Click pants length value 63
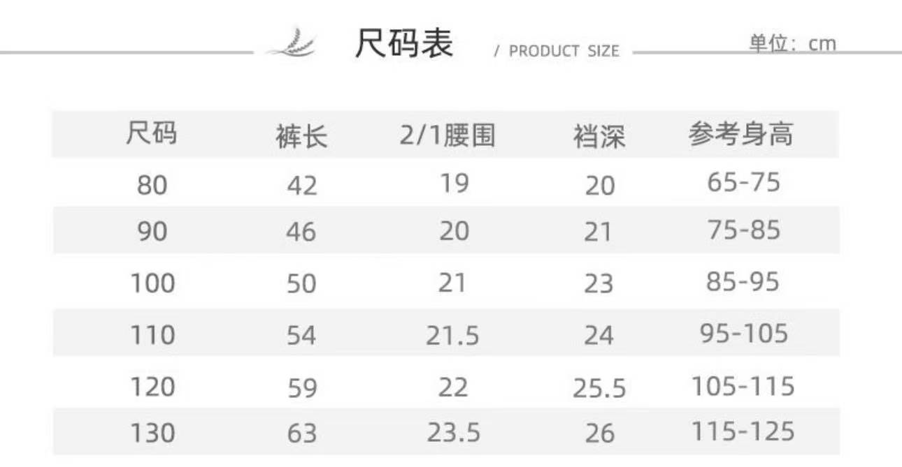 tap(302, 433)
